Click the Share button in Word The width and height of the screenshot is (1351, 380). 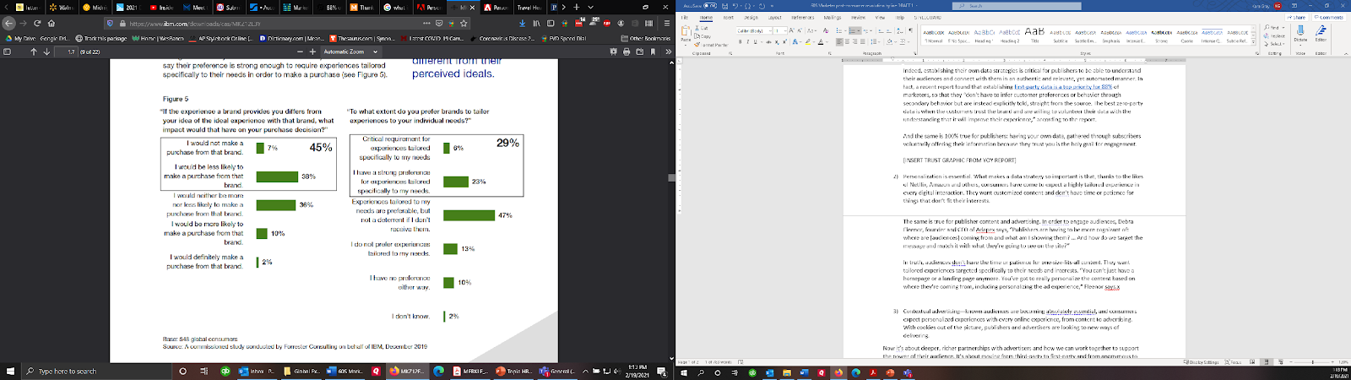tap(1296, 17)
